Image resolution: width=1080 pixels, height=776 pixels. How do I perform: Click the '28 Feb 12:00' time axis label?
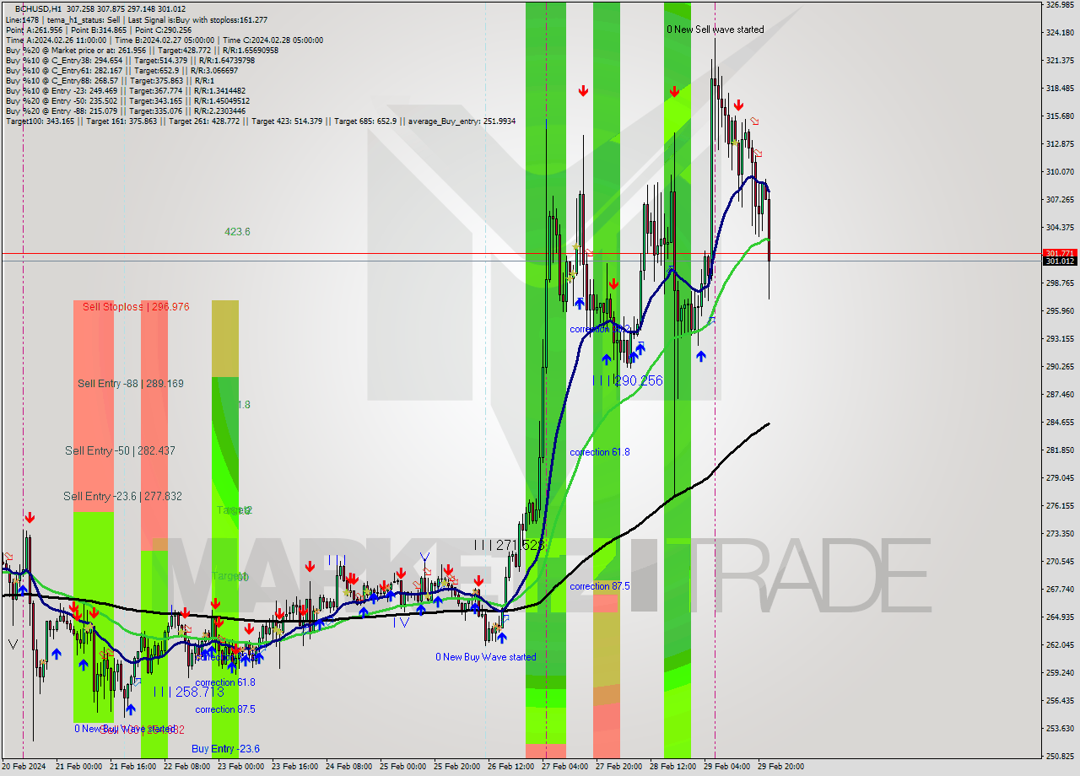click(x=672, y=767)
